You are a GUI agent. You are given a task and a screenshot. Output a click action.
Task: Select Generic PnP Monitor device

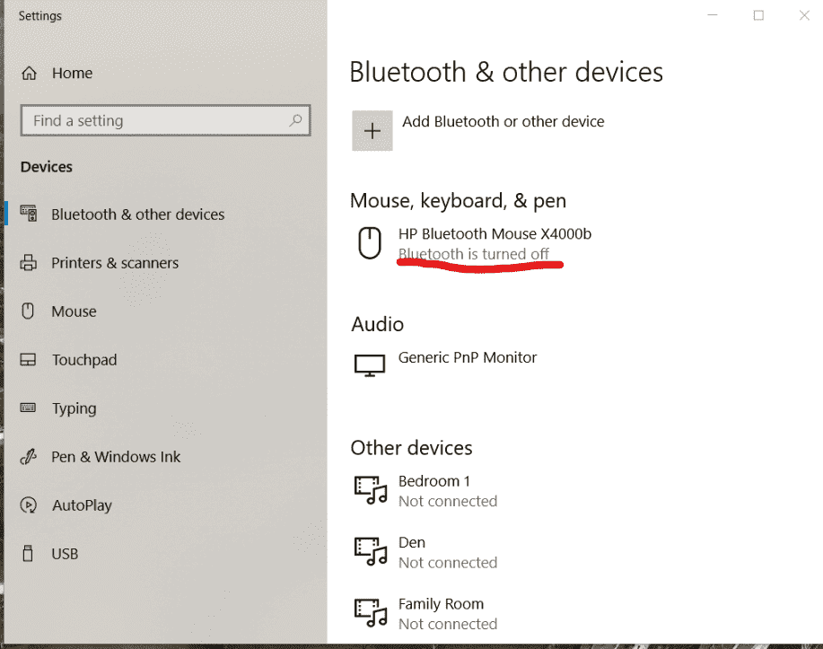(x=467, y=357)
